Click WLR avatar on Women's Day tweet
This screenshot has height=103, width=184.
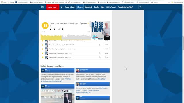click(43, 86)
